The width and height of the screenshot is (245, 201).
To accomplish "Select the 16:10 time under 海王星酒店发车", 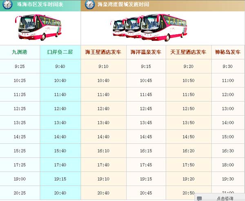I will point(103,151).
